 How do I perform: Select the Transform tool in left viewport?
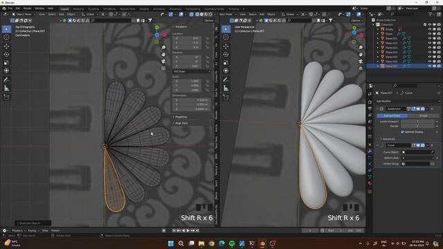coord(6,71)
